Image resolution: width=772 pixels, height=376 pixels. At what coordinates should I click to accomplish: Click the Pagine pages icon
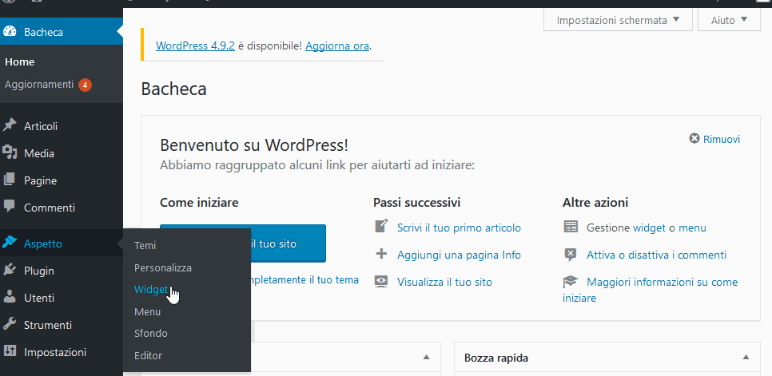coord(9,180)
